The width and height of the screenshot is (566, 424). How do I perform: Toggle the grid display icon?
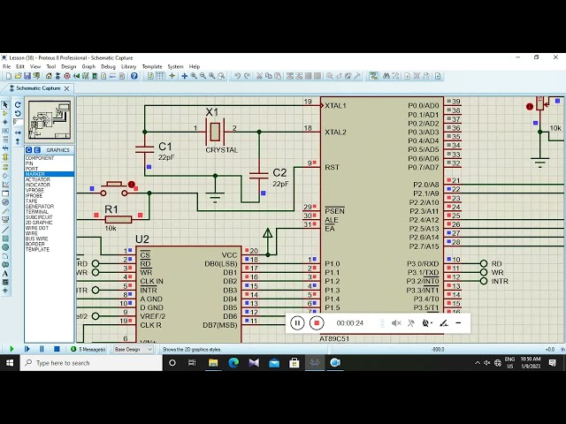159,76
